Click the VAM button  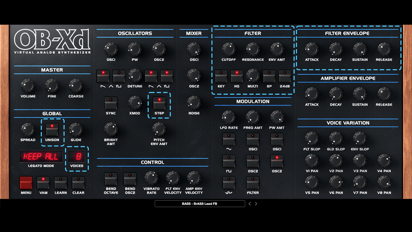[43, 182]
